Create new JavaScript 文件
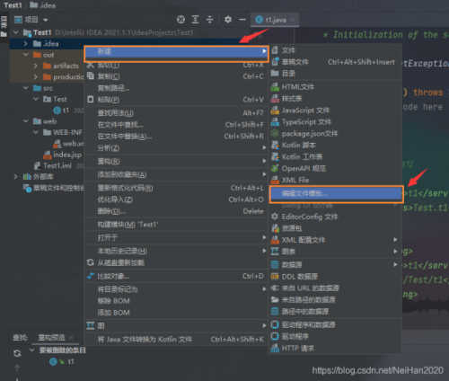This screenshot has height=381, width=449. click(x=335, y=111)
